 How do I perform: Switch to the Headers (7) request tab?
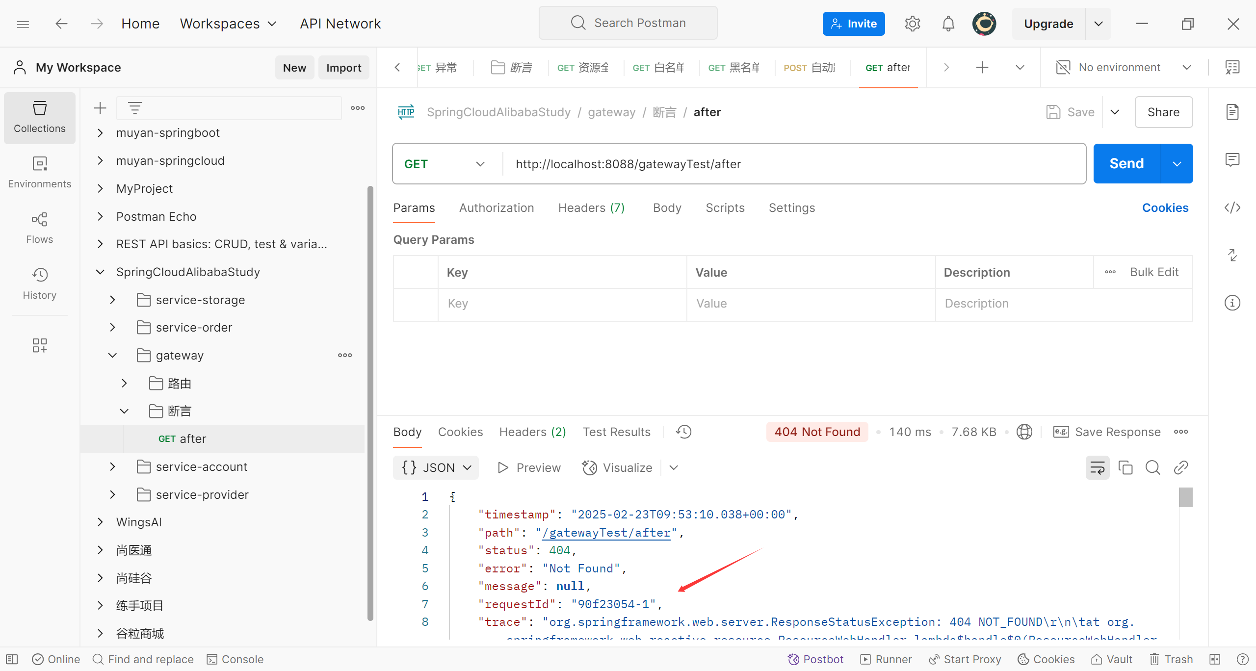coord(591,207)
